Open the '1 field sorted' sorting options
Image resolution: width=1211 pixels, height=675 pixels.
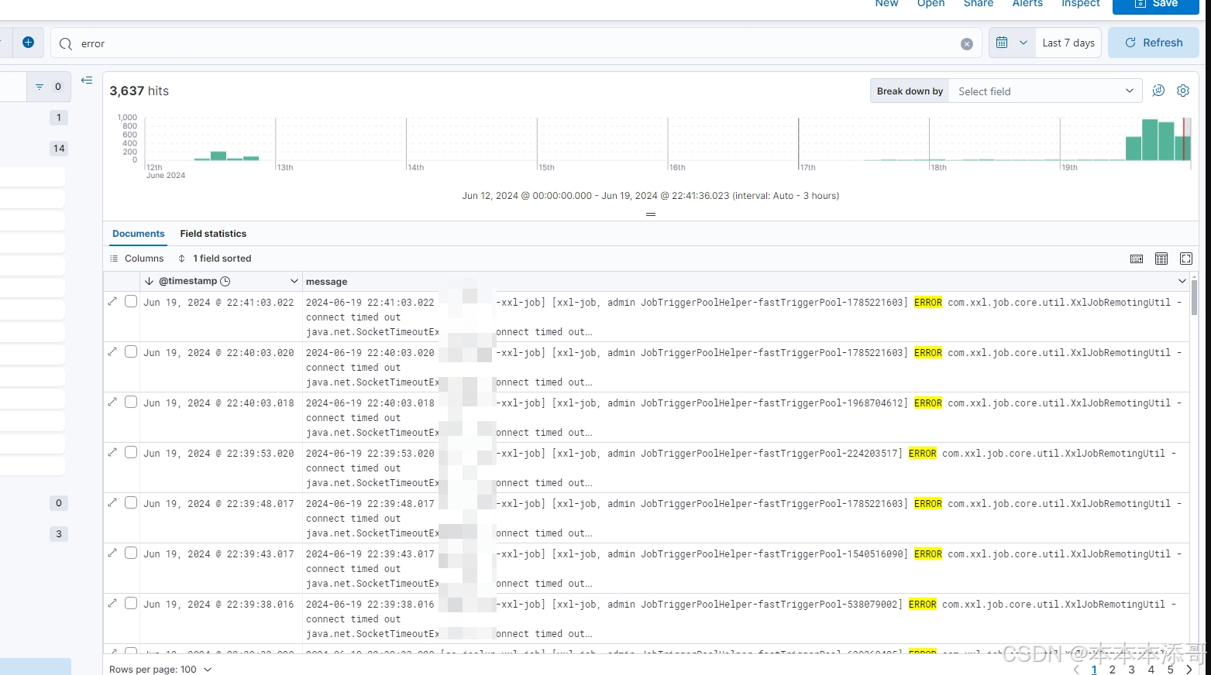(x=215, y=259)
